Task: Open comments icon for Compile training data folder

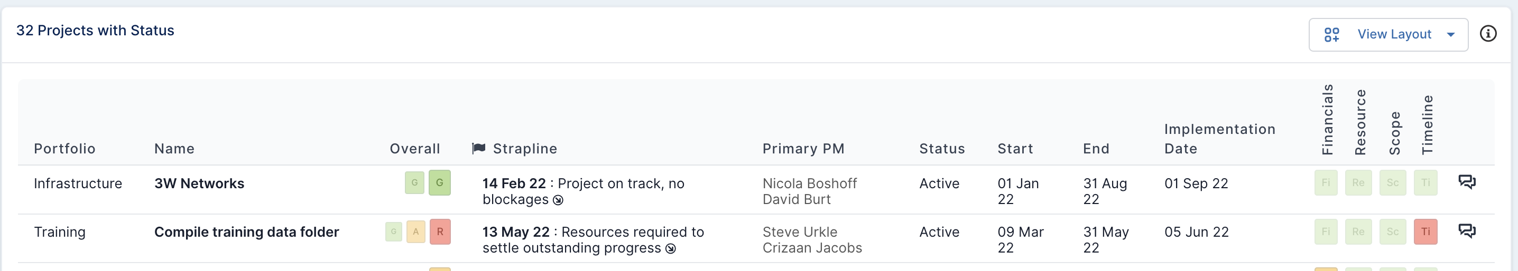Action: pos(1467,231)
